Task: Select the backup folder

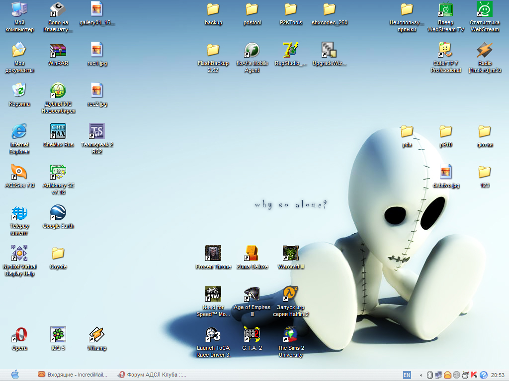Action: (213, 10)
